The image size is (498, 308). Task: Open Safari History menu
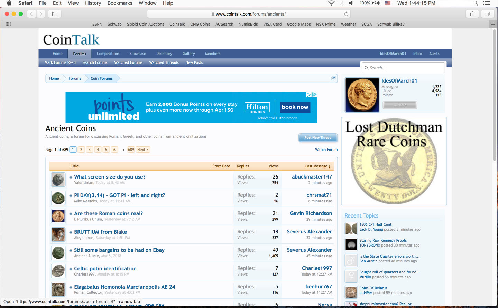tap(93, 3)
